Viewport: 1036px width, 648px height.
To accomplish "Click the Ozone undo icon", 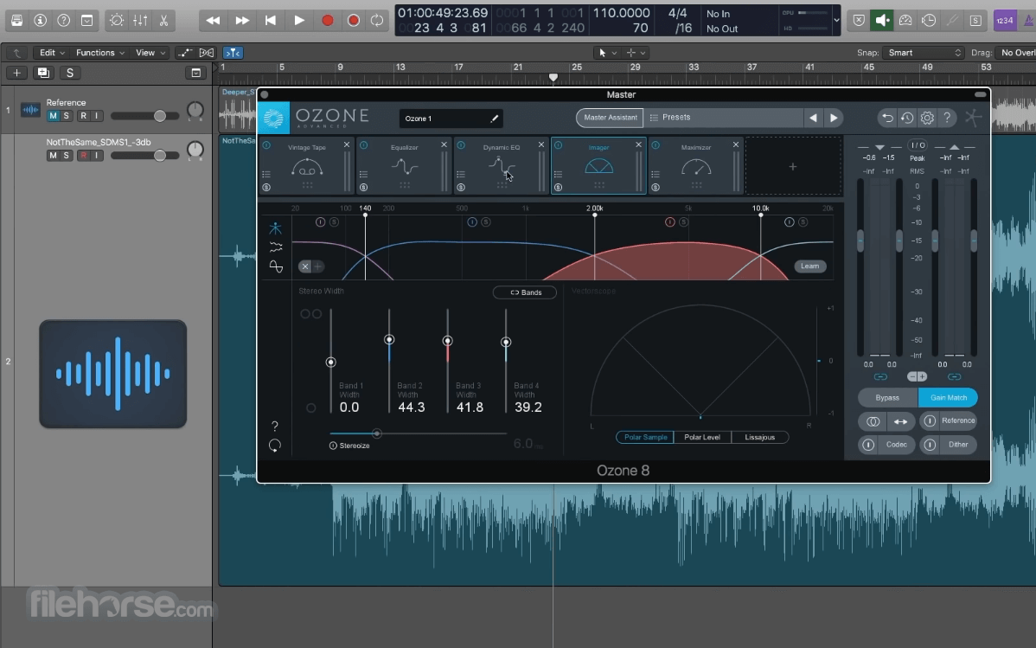I will (x=887, y=118).
